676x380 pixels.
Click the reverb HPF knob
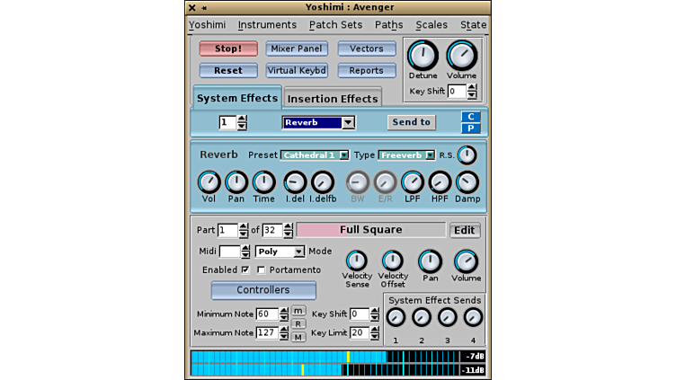coord(440,182)
